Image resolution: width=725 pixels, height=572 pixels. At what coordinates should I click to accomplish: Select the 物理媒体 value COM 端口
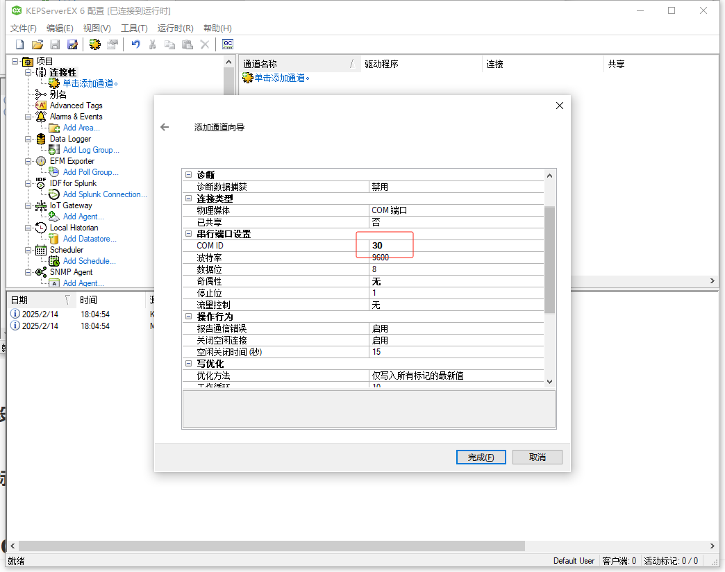[x=456, y=210]
